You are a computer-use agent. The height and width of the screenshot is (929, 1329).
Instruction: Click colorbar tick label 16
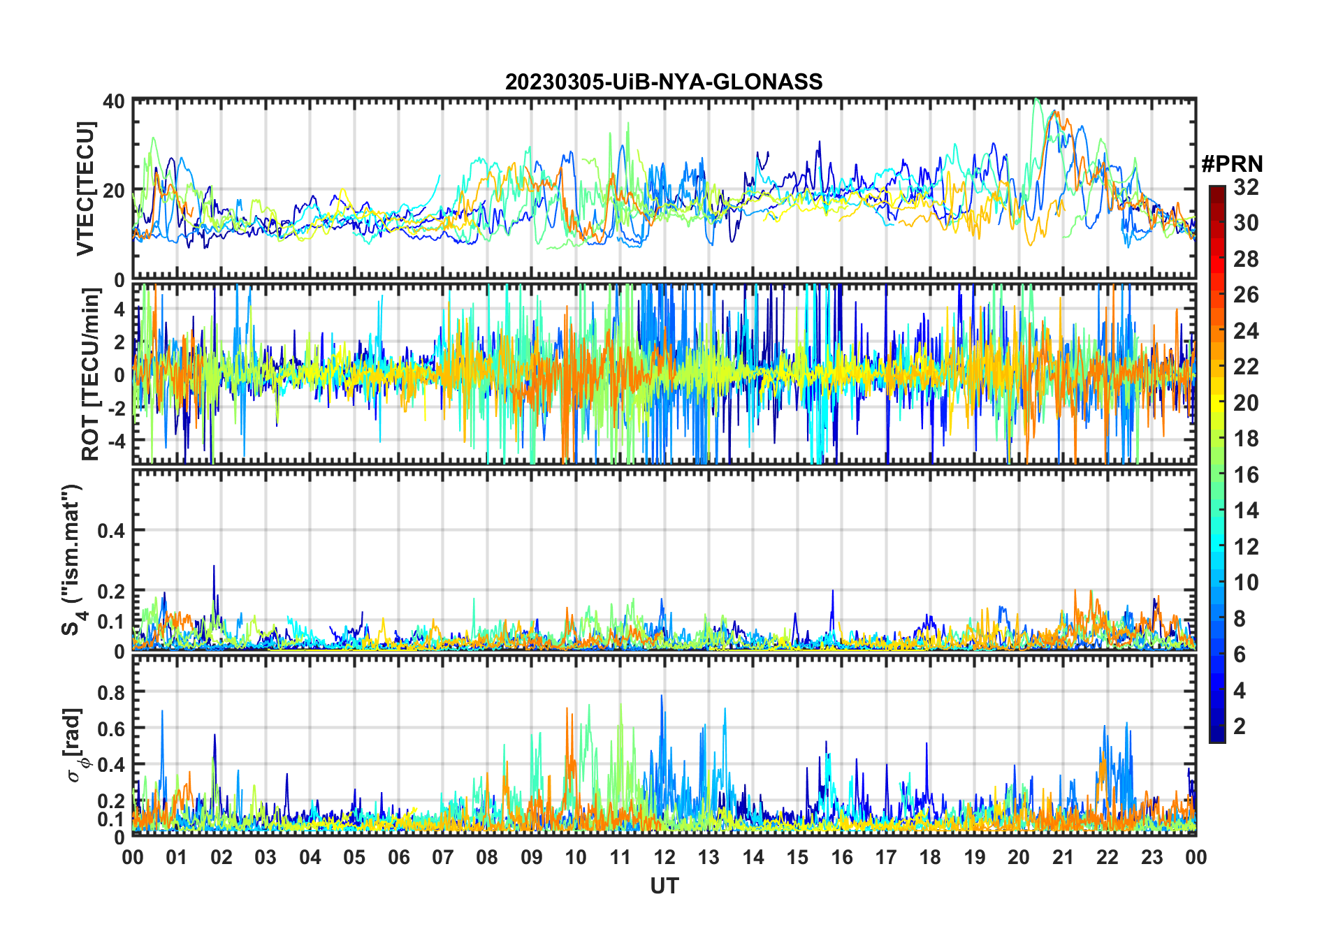pos(1246,475)
